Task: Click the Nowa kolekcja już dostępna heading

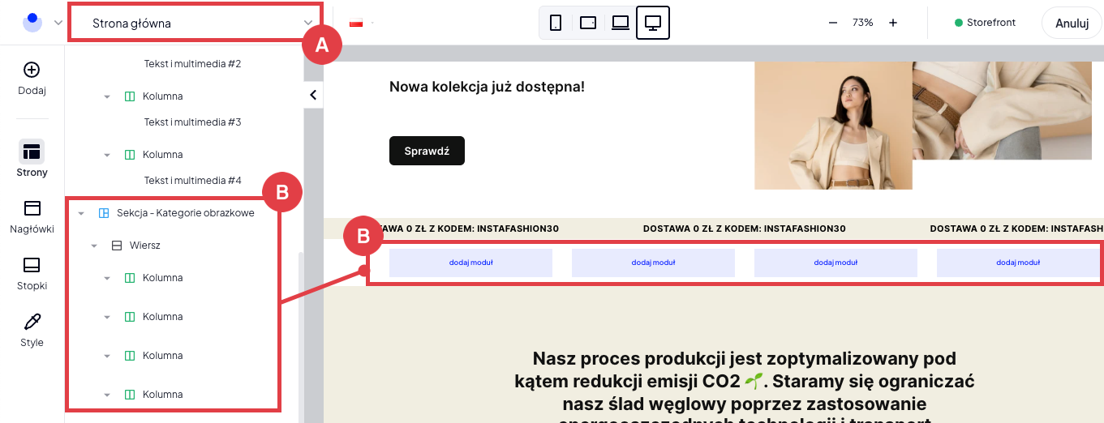Action: (x=487, y=86)
